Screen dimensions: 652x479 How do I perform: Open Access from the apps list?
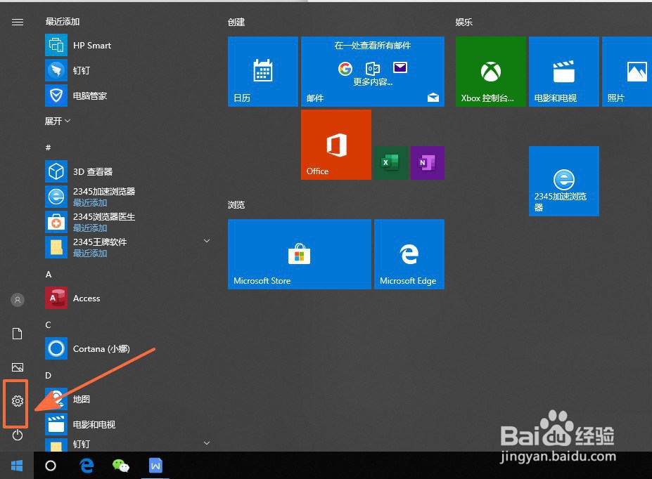[86, 298]
